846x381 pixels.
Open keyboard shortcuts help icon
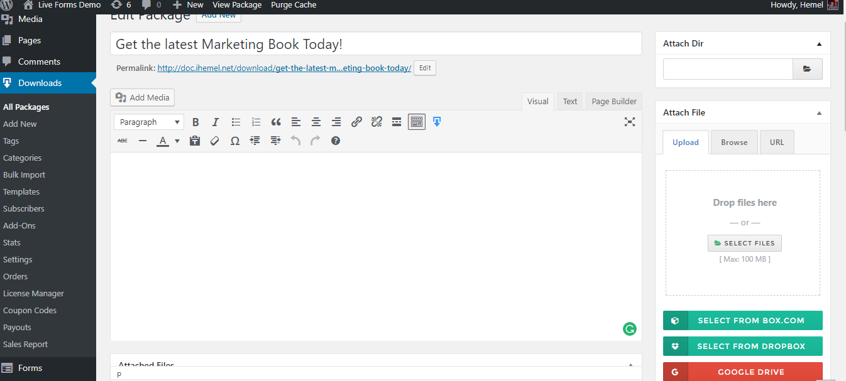pyautogui.click(x=336, y=141)
